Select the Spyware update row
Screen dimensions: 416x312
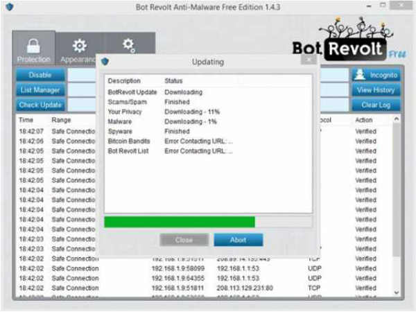coord(208,131)
